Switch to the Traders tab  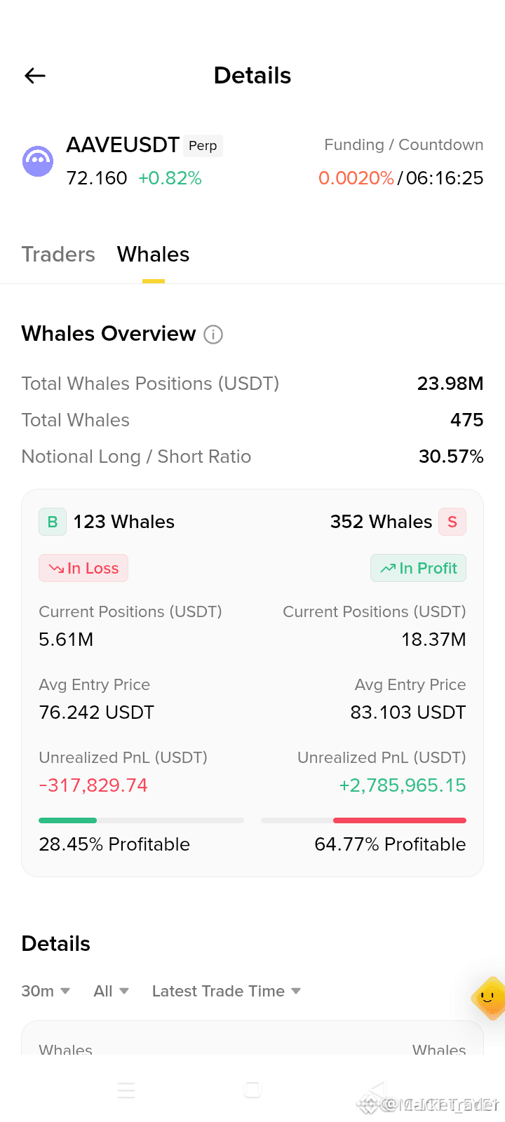(58, 254)
